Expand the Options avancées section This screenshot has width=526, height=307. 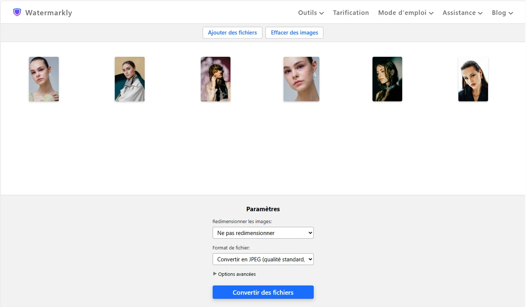point(237,274)
